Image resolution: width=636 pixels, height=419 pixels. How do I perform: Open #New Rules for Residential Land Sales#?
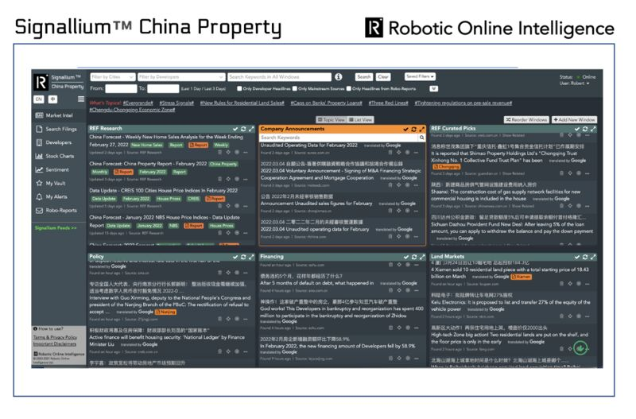point(242,103)
